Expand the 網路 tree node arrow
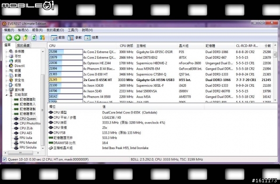 [x=7, y=61]
